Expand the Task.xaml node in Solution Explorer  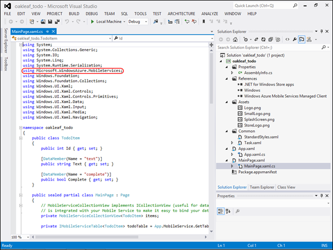(232, 142)
